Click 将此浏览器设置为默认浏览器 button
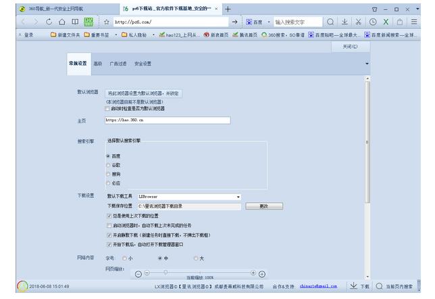Screen dimensions: 435x299 [x=143, y=93]
